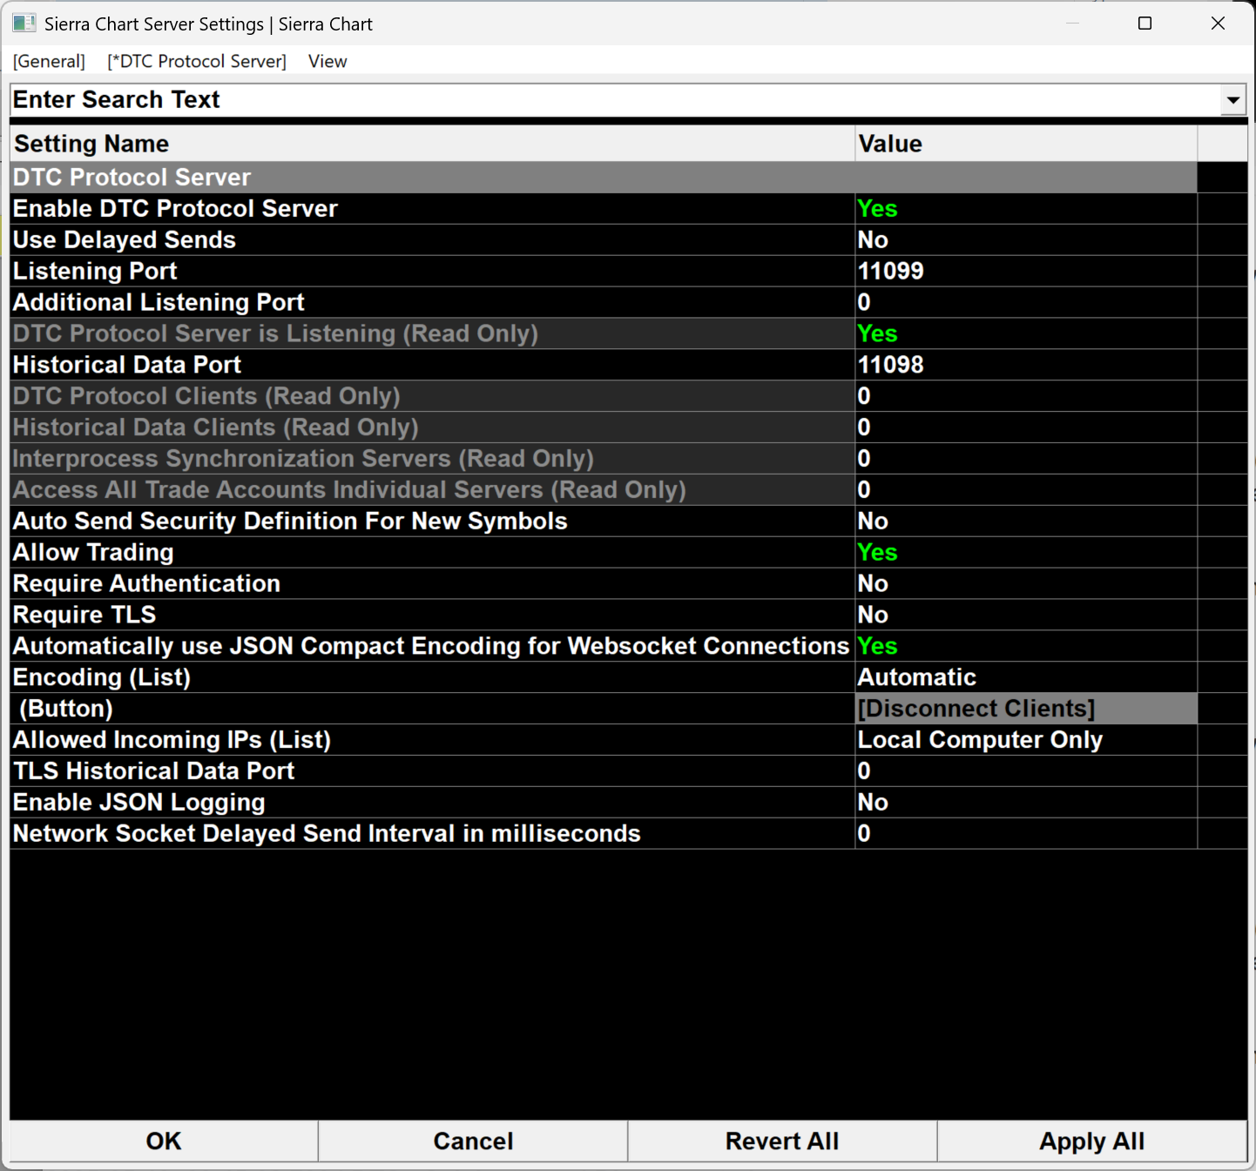Image resolution: width=1256 pixels, height=1171 pixels.
Task: Edit the Additional Listening Port value
Action: coord(1026,303)
